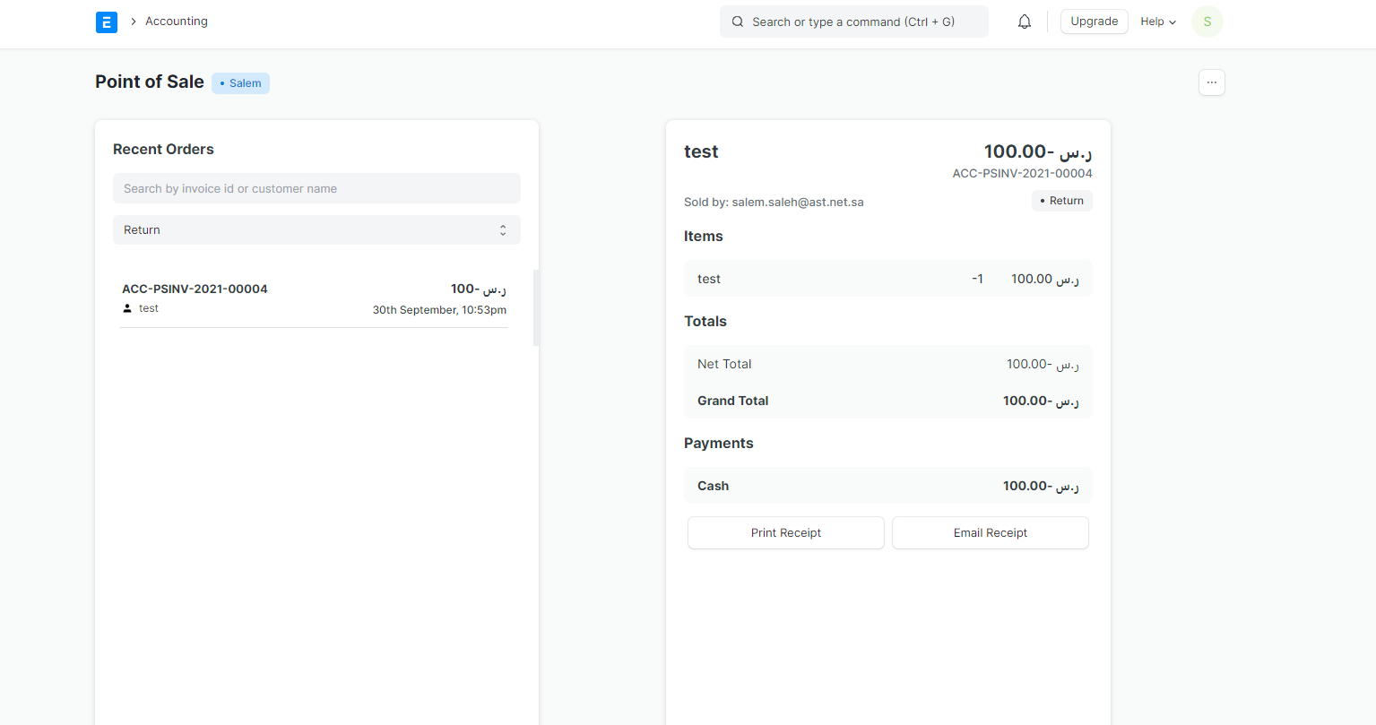Image resolution: width=1376 pixels, height=725 pixels.
Task: Click the search magnifier icon
Action: pos(737,21)
